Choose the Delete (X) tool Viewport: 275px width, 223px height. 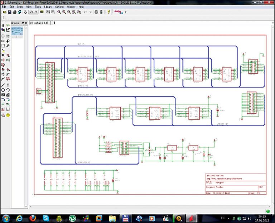(3, 55)
